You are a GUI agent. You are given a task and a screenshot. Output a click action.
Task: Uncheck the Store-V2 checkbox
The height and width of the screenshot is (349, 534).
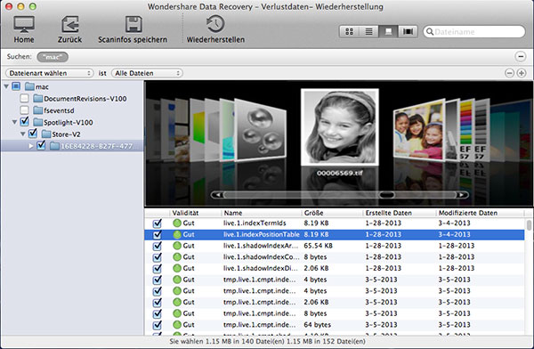coord(33,134)
